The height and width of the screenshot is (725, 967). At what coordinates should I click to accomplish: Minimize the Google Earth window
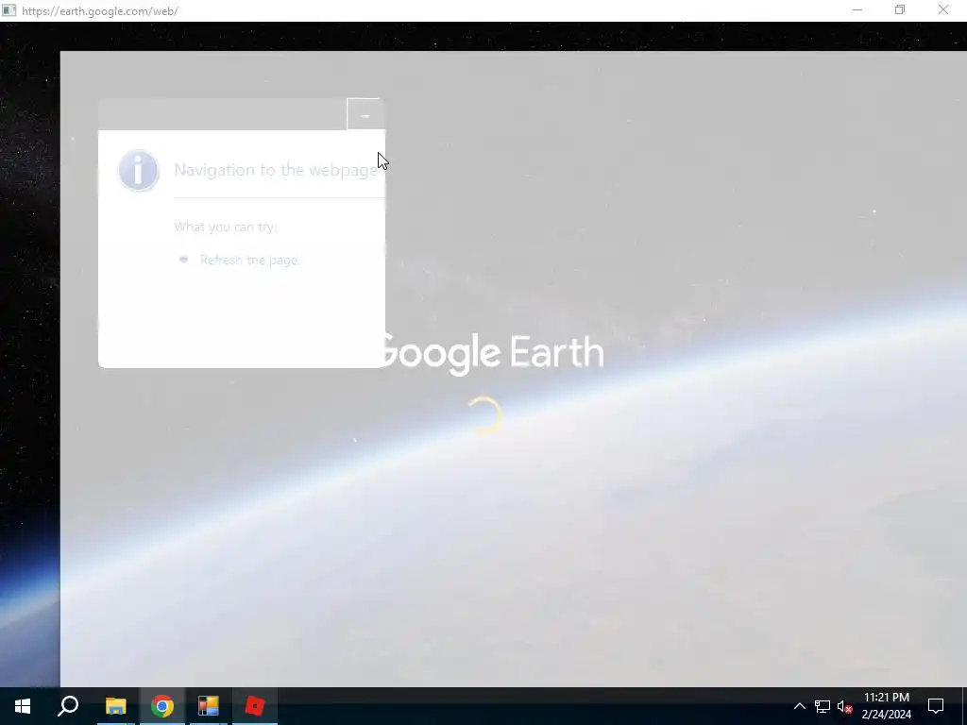pos(857,10)
